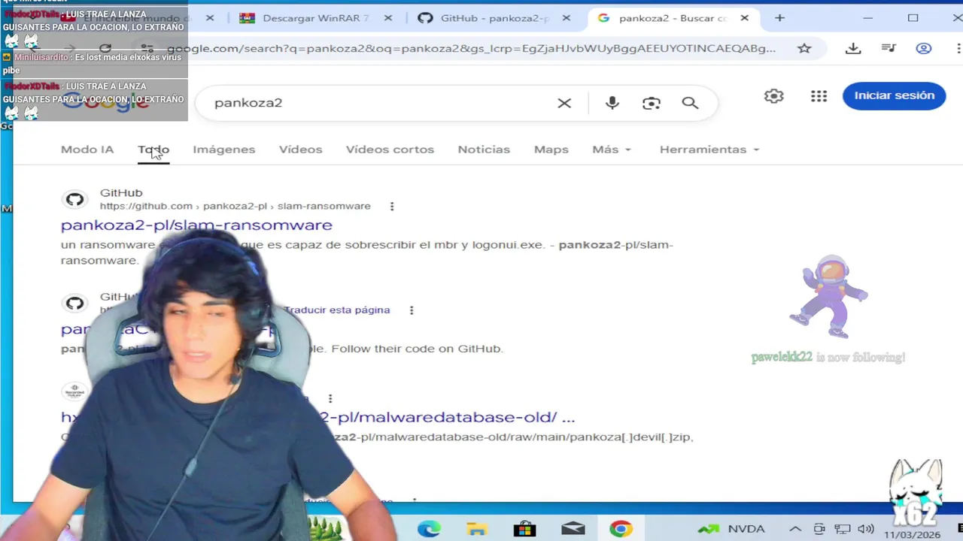This screenshot has height=541, width=963.
Task: Switch to the Descargar WinRAR tab
Action: click(305, 18)
